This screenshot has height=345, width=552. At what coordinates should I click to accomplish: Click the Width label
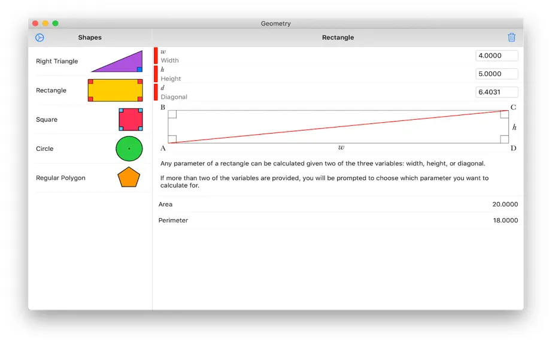169,60
